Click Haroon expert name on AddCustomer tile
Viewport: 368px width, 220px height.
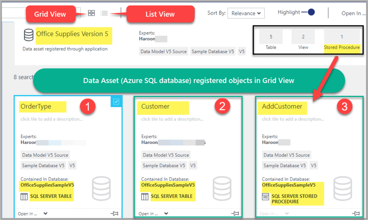coord(270,142)
